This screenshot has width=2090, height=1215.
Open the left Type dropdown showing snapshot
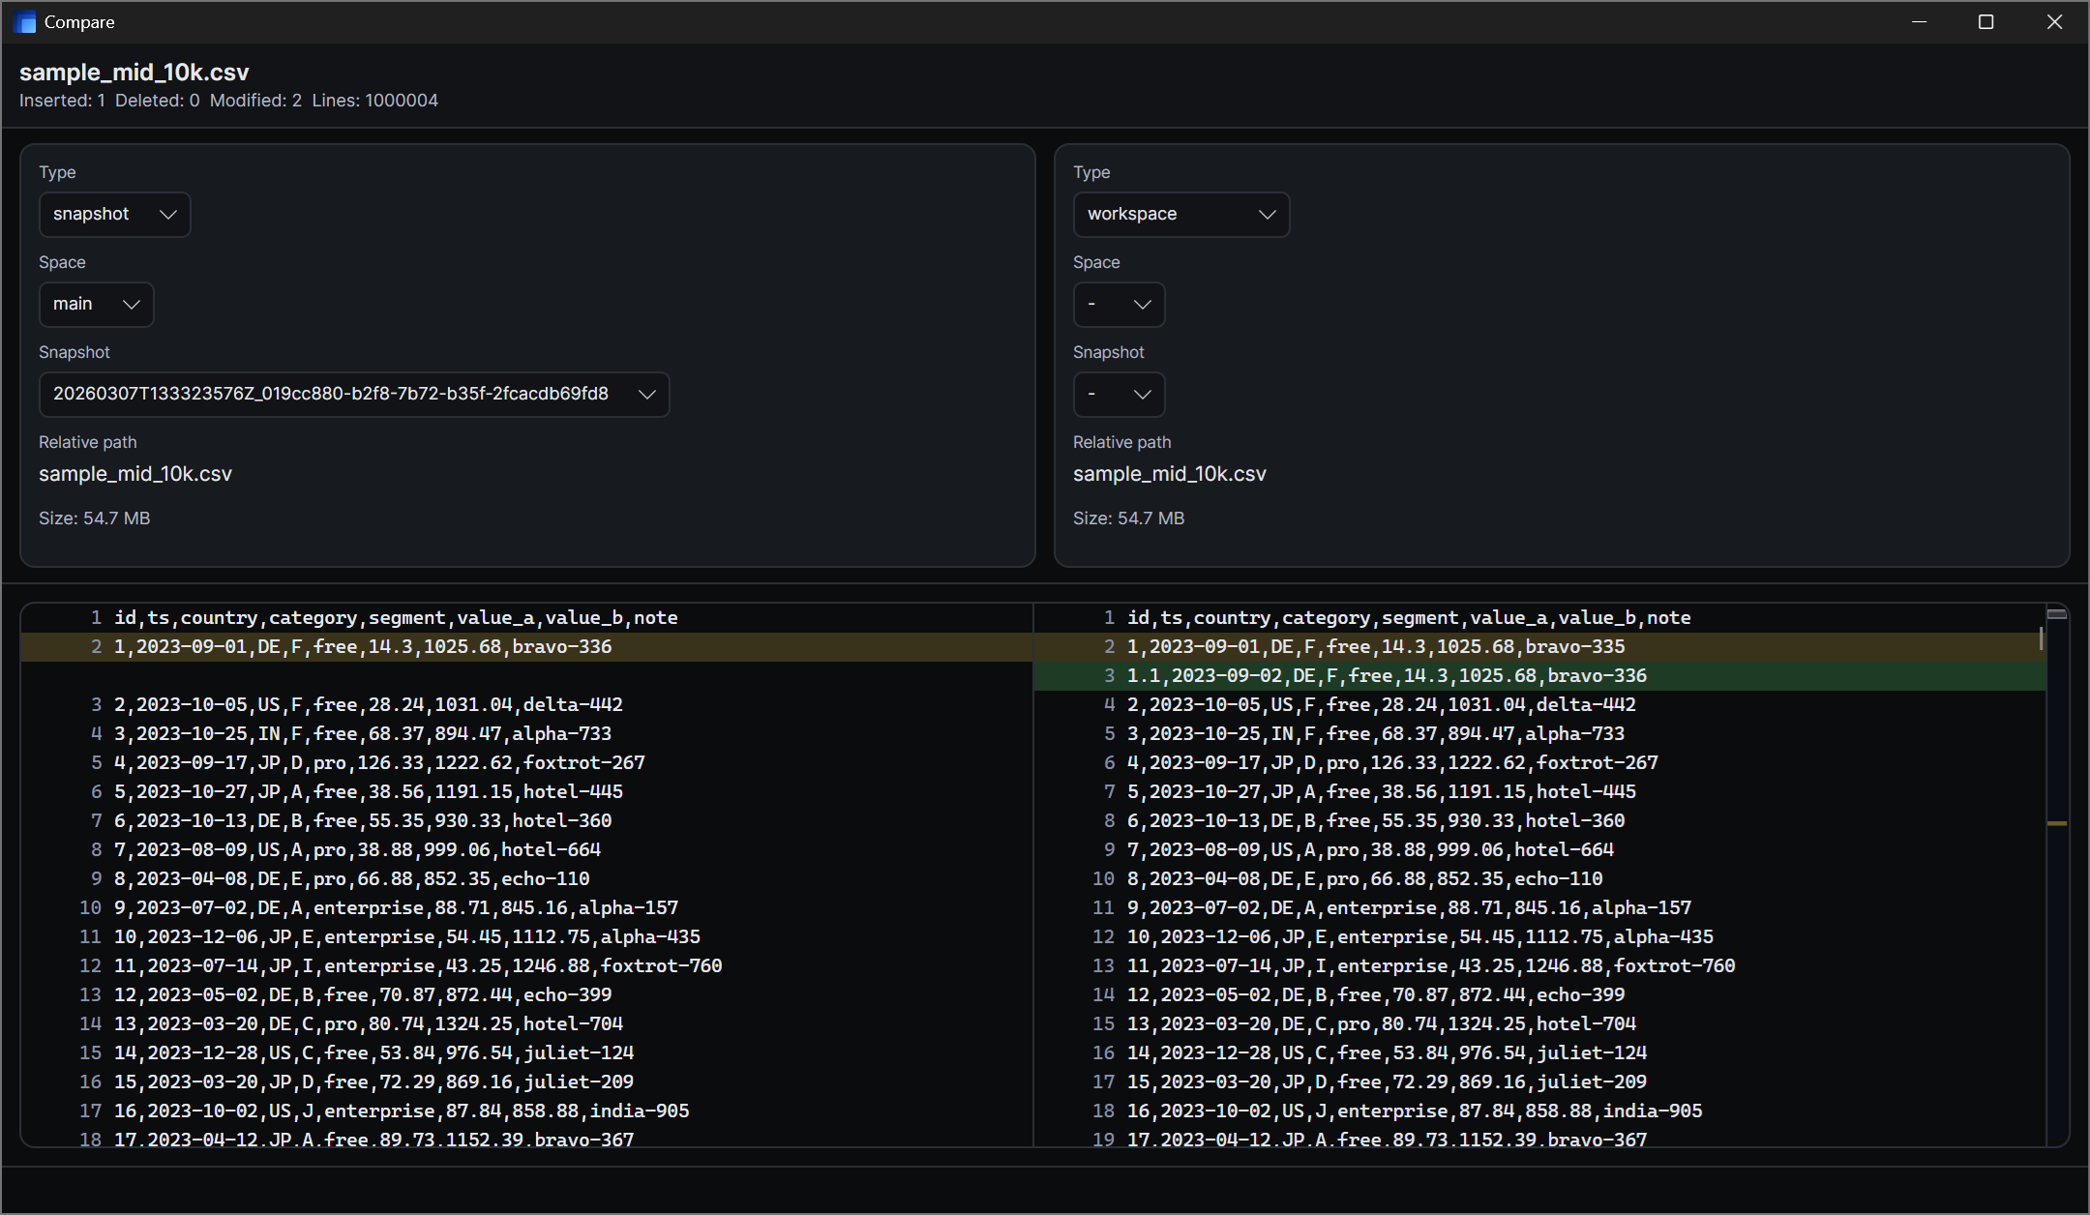point(114,214)
